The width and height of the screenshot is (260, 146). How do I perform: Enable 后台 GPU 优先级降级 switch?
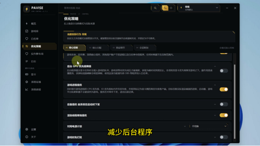(223, 71)
